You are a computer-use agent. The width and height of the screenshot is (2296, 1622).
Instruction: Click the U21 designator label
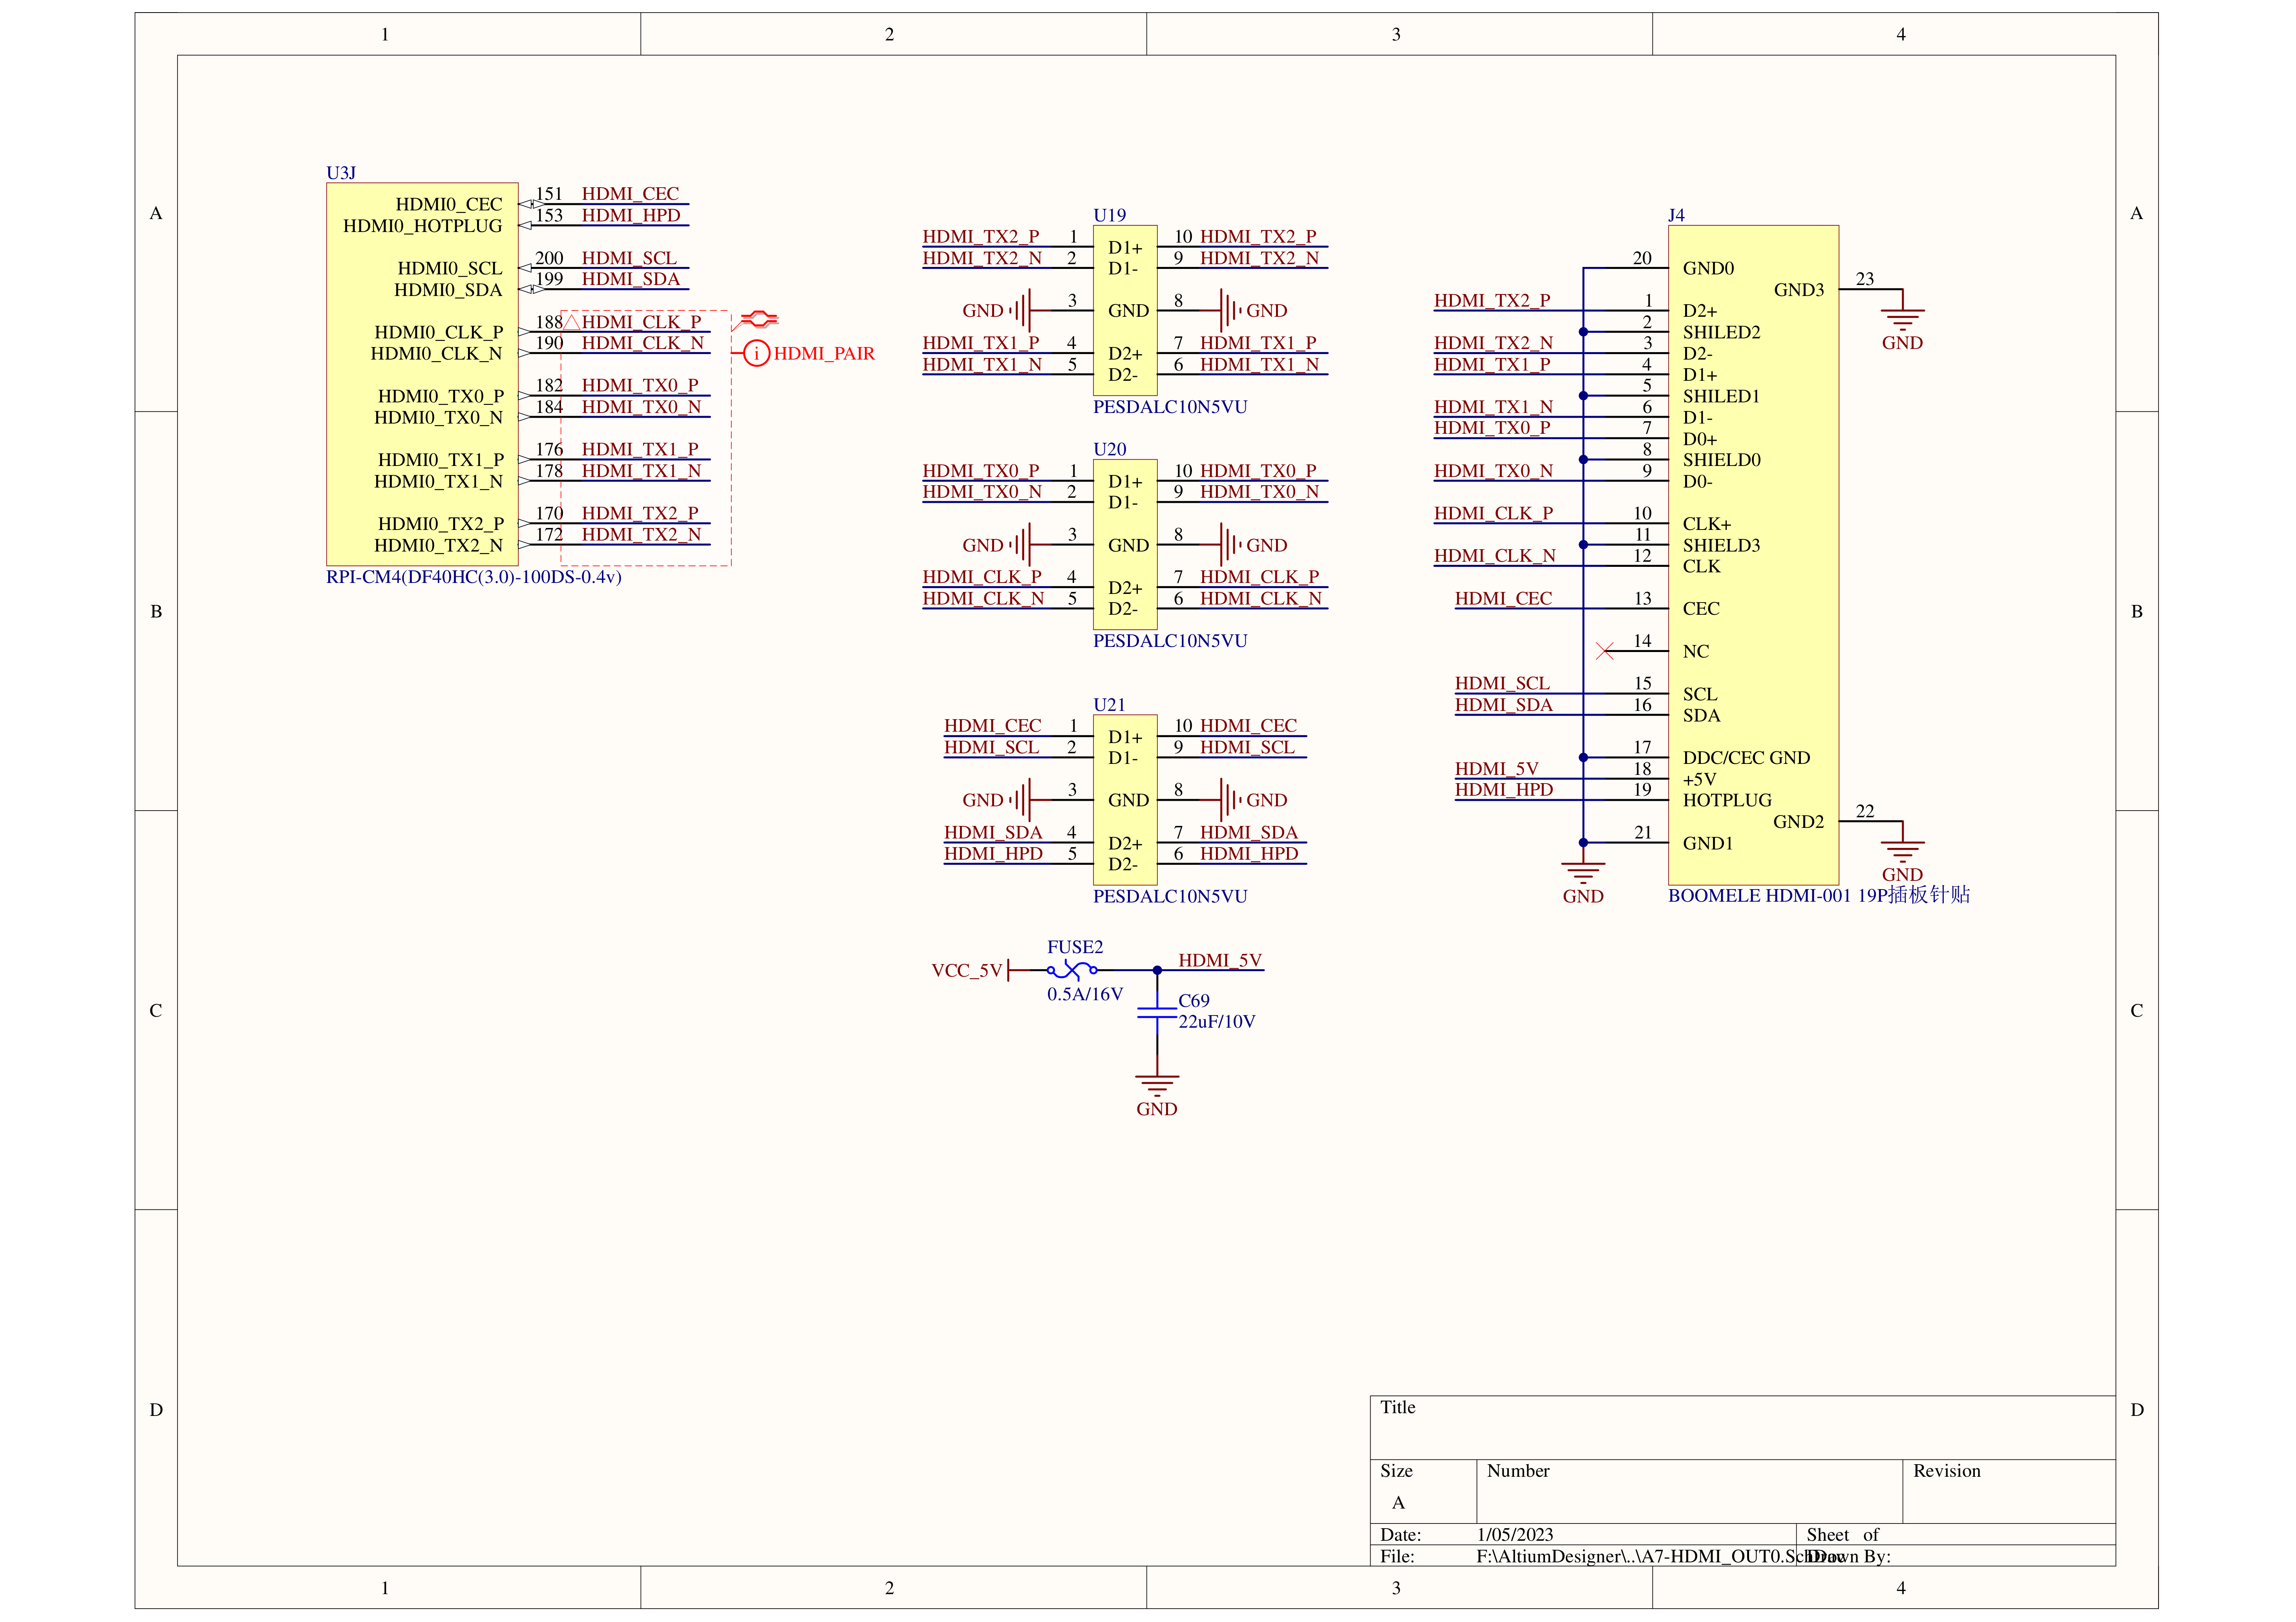(x=1109, y=705)
